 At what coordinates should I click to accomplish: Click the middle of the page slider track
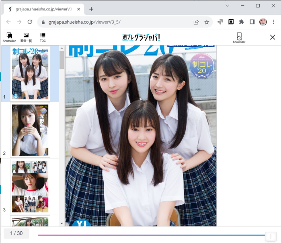point(152,235)
